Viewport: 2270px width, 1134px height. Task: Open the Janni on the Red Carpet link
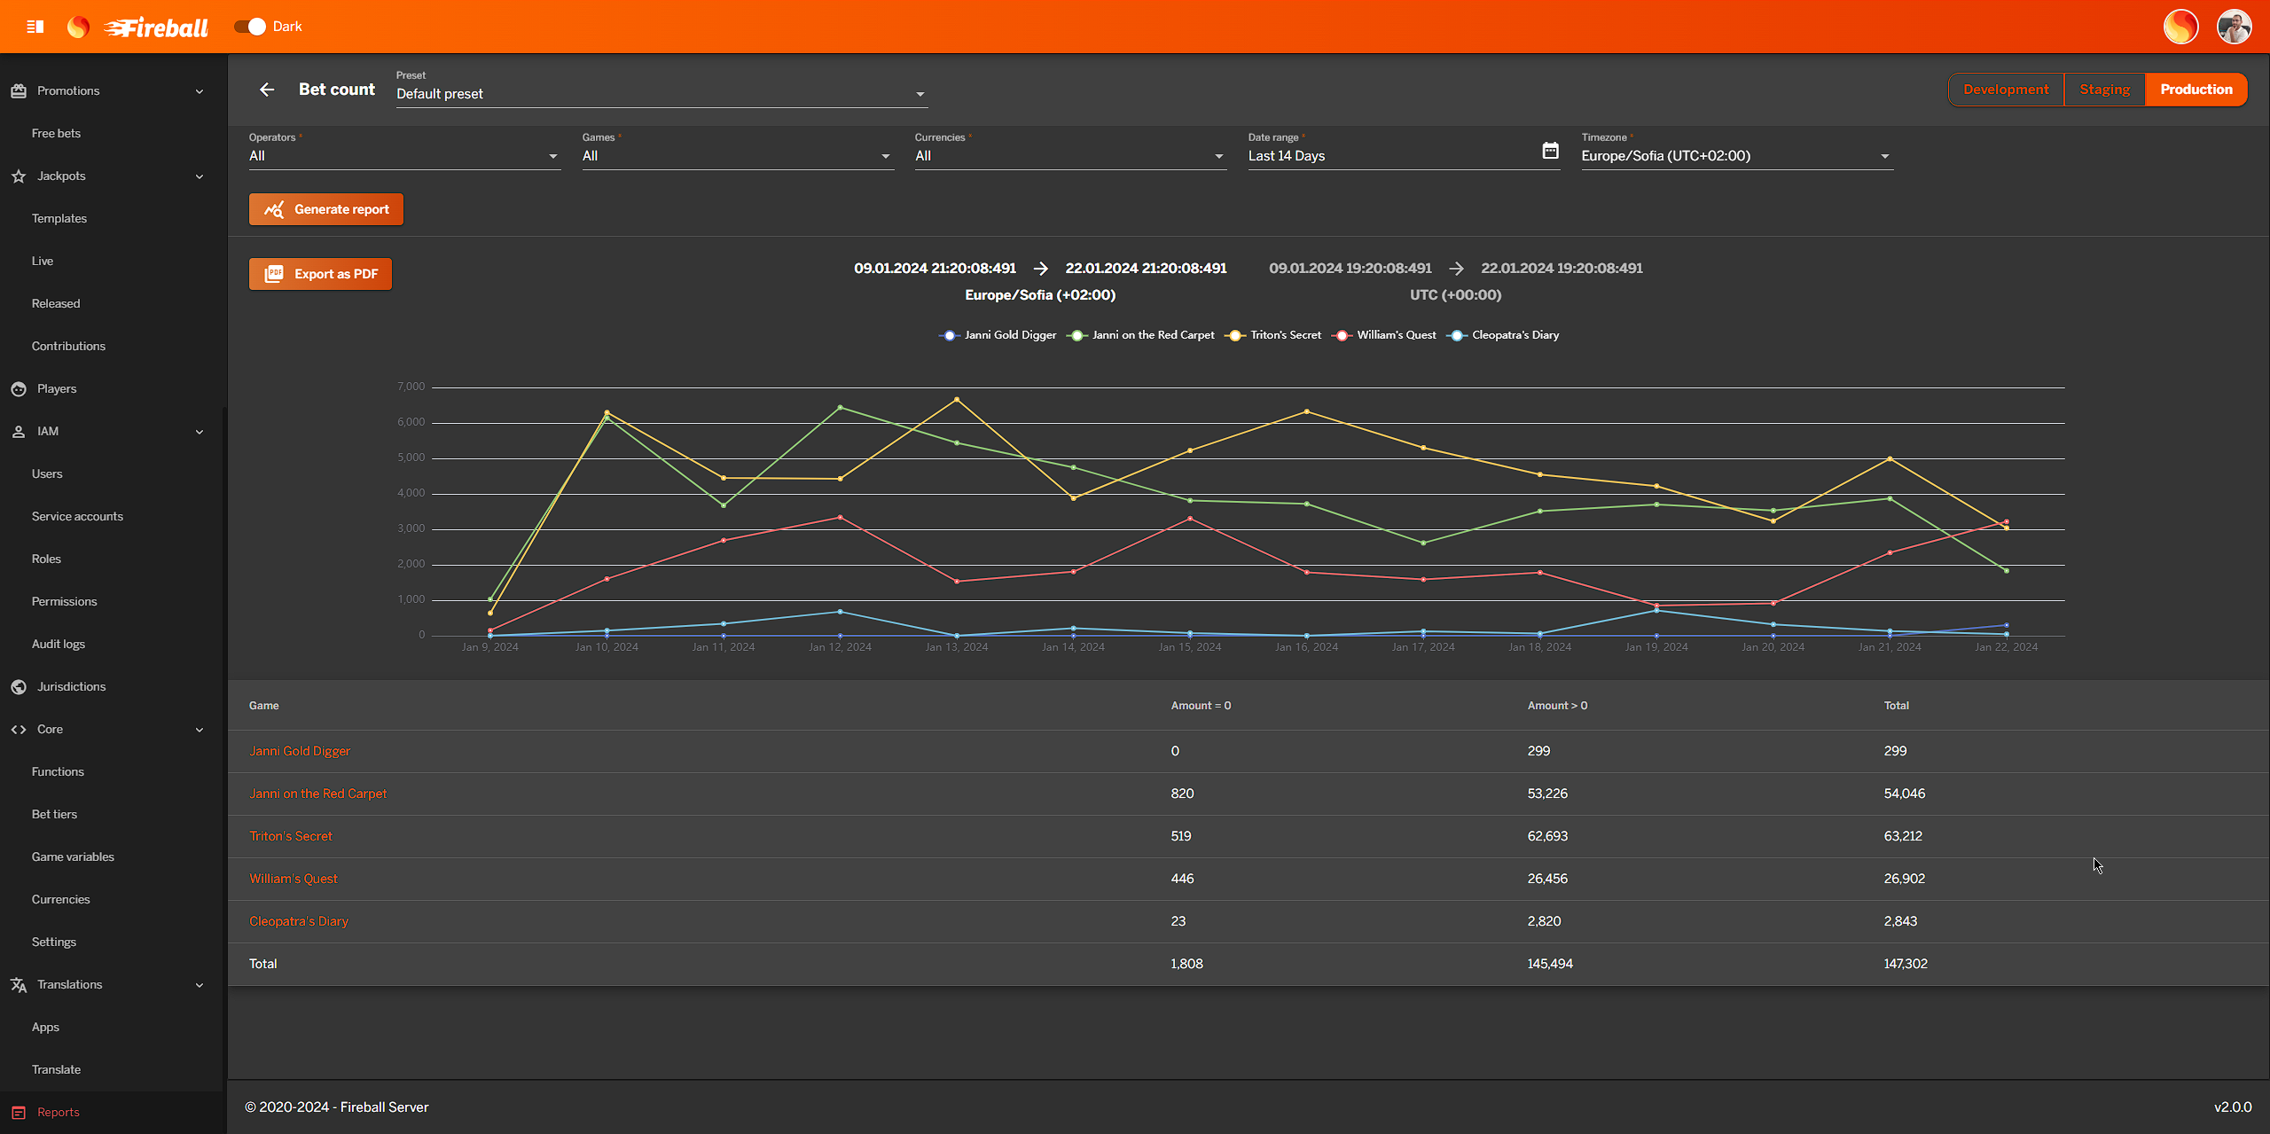point(317,794)
